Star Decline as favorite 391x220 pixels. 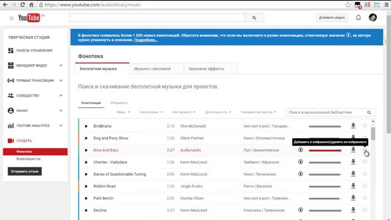[x=365, y=210]
